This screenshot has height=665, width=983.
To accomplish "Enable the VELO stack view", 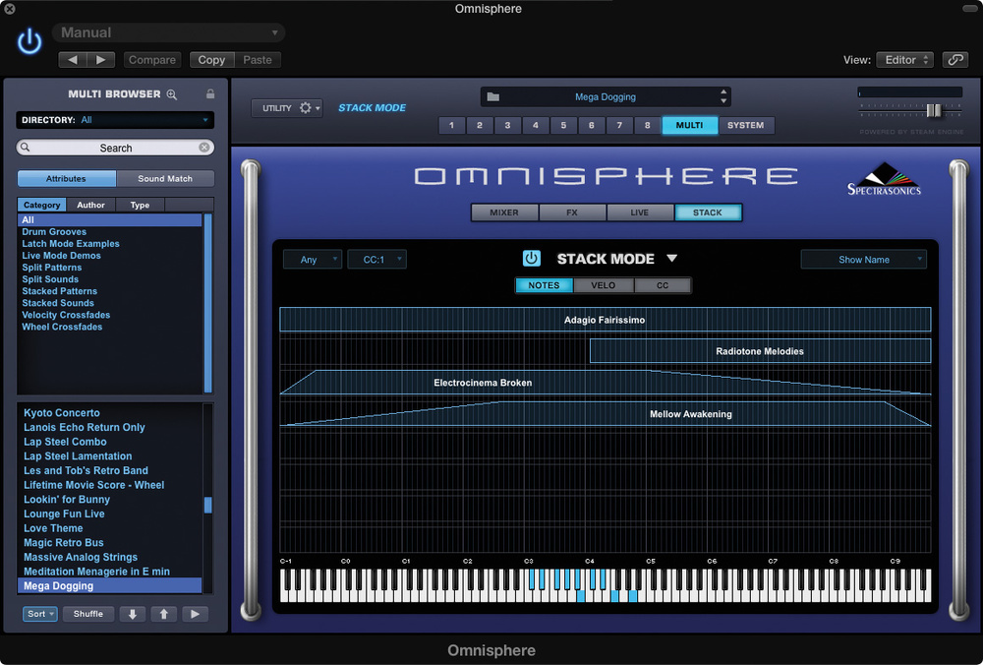I will [604, 285].
